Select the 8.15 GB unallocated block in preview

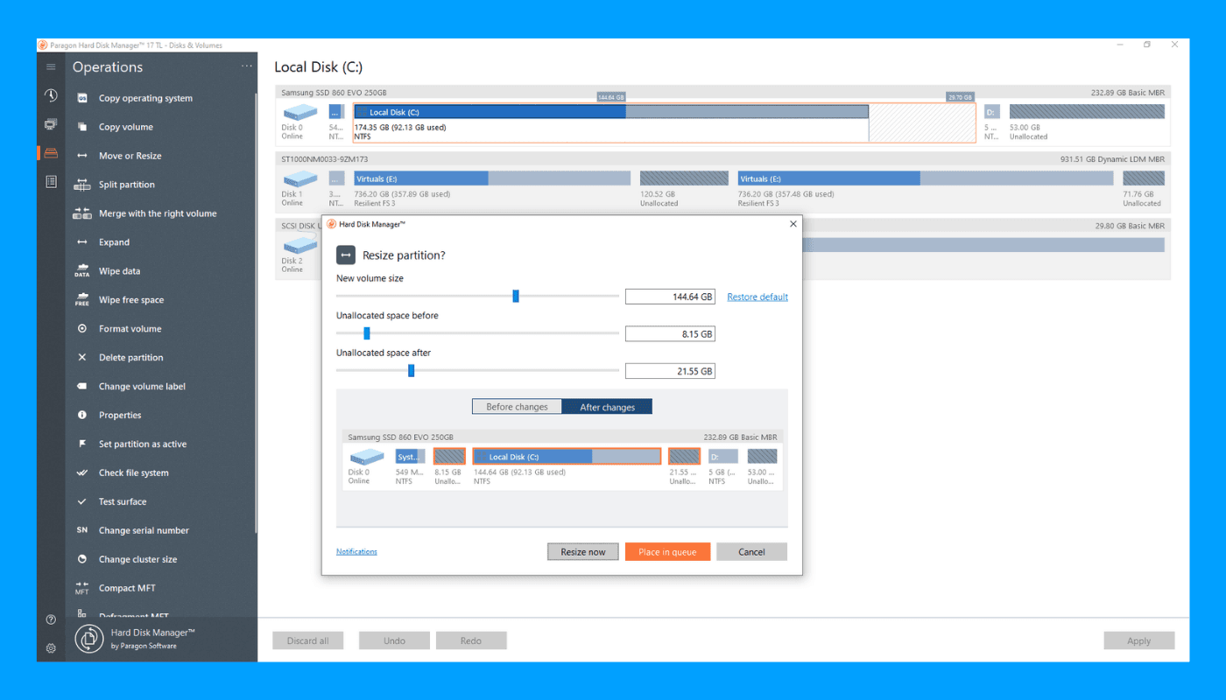[450, 456]
